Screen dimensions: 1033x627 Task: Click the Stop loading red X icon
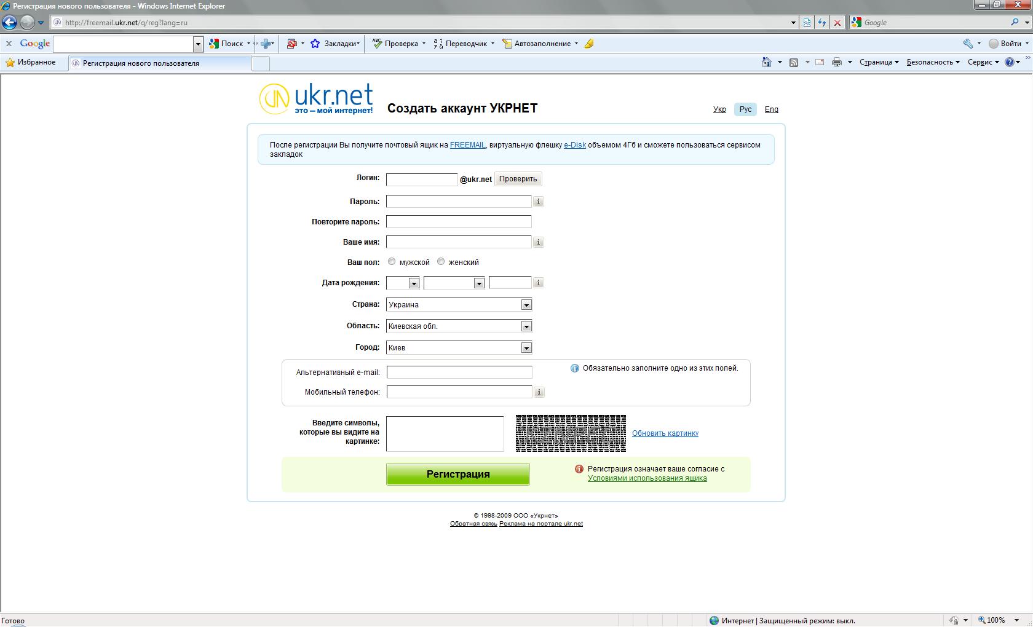tap(837, 23)
